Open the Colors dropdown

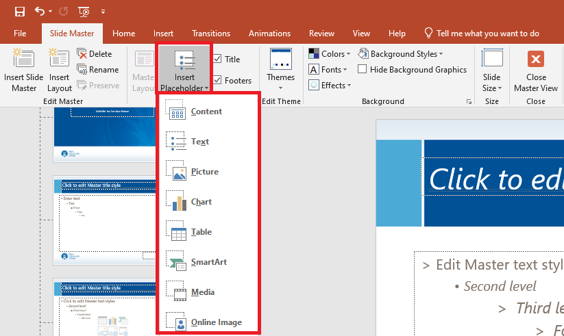click(x=329, y=54)
